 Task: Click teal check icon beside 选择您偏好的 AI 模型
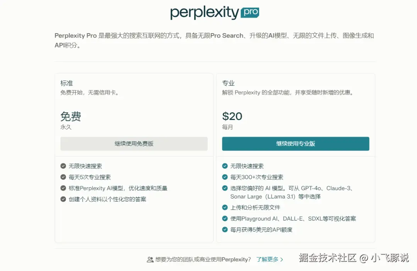(225, 188)
